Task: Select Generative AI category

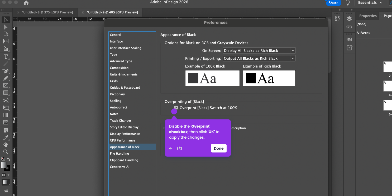Action: [132, 167]
